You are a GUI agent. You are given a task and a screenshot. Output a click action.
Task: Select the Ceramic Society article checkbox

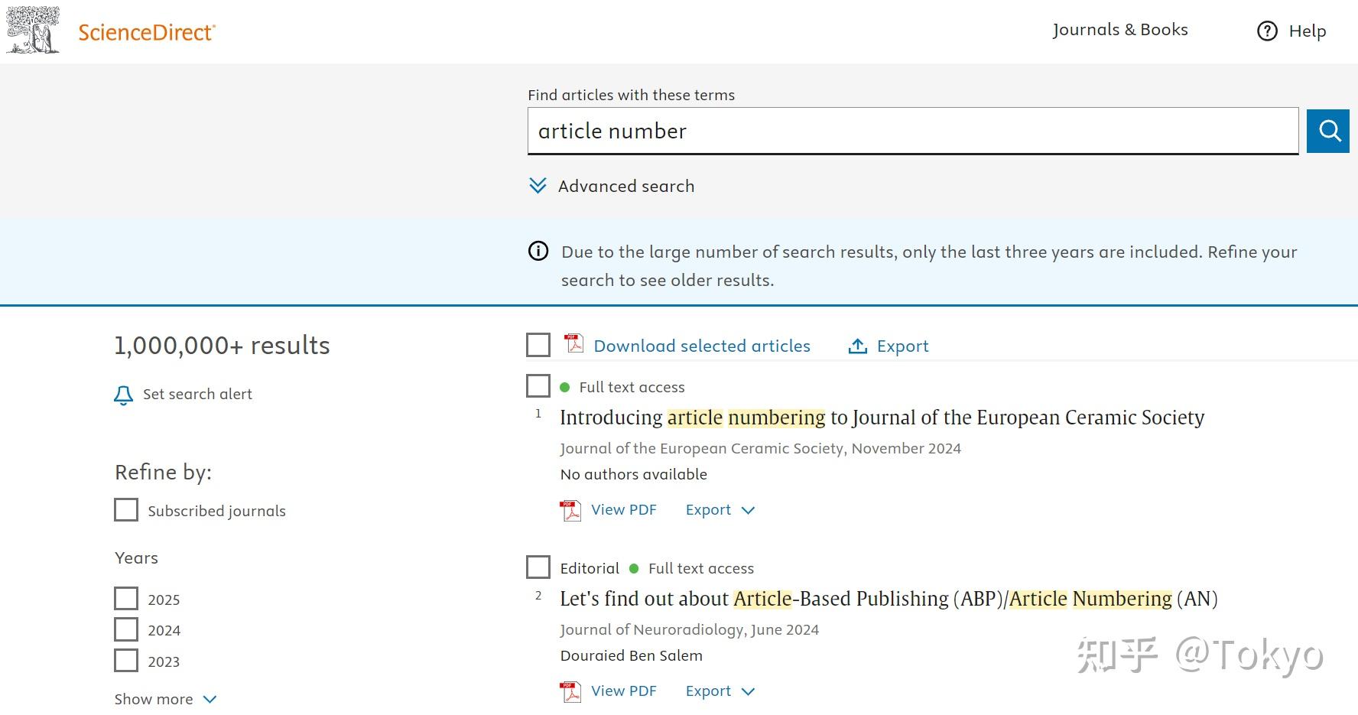coord(538,386)
